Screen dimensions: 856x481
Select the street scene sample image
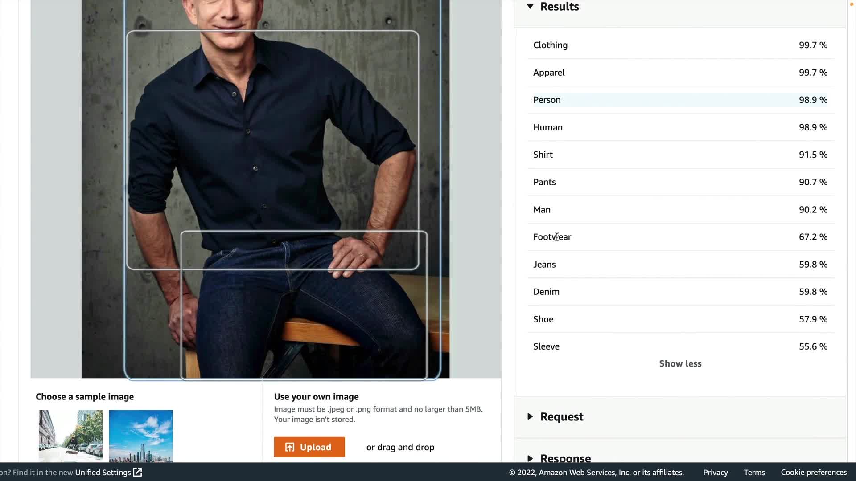[x=70, y=435]
